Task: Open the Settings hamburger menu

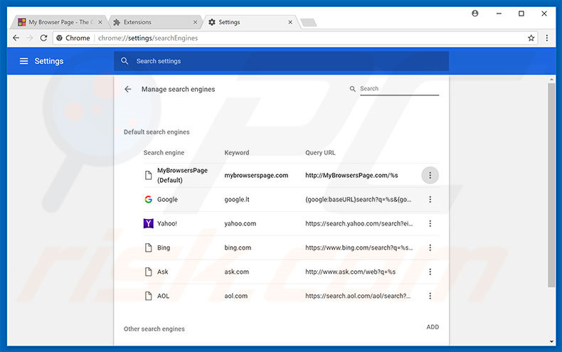Action: [x=23, y=61]
